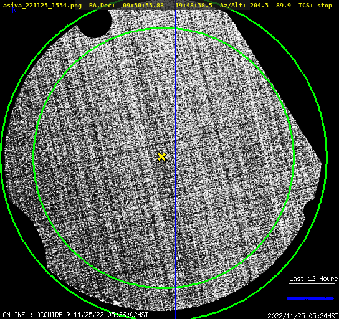This screenshot has height=319, width=339.
Task: Click the Dec value 19:48:38.5
Action: click(x=194, y=6)
